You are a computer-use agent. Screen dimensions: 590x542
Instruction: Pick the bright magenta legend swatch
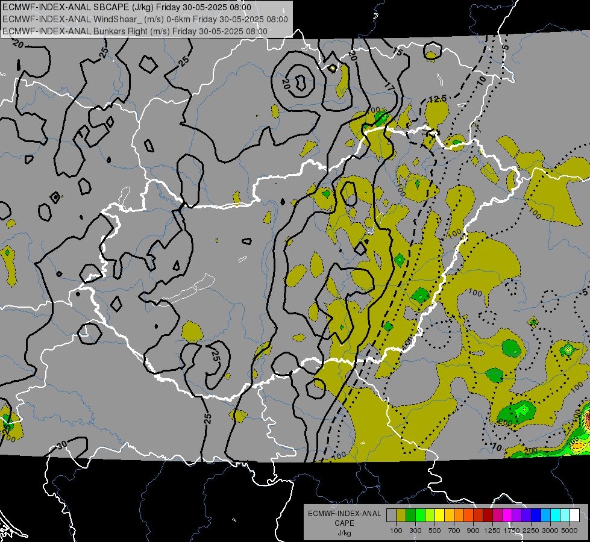(x=507, y=515)
